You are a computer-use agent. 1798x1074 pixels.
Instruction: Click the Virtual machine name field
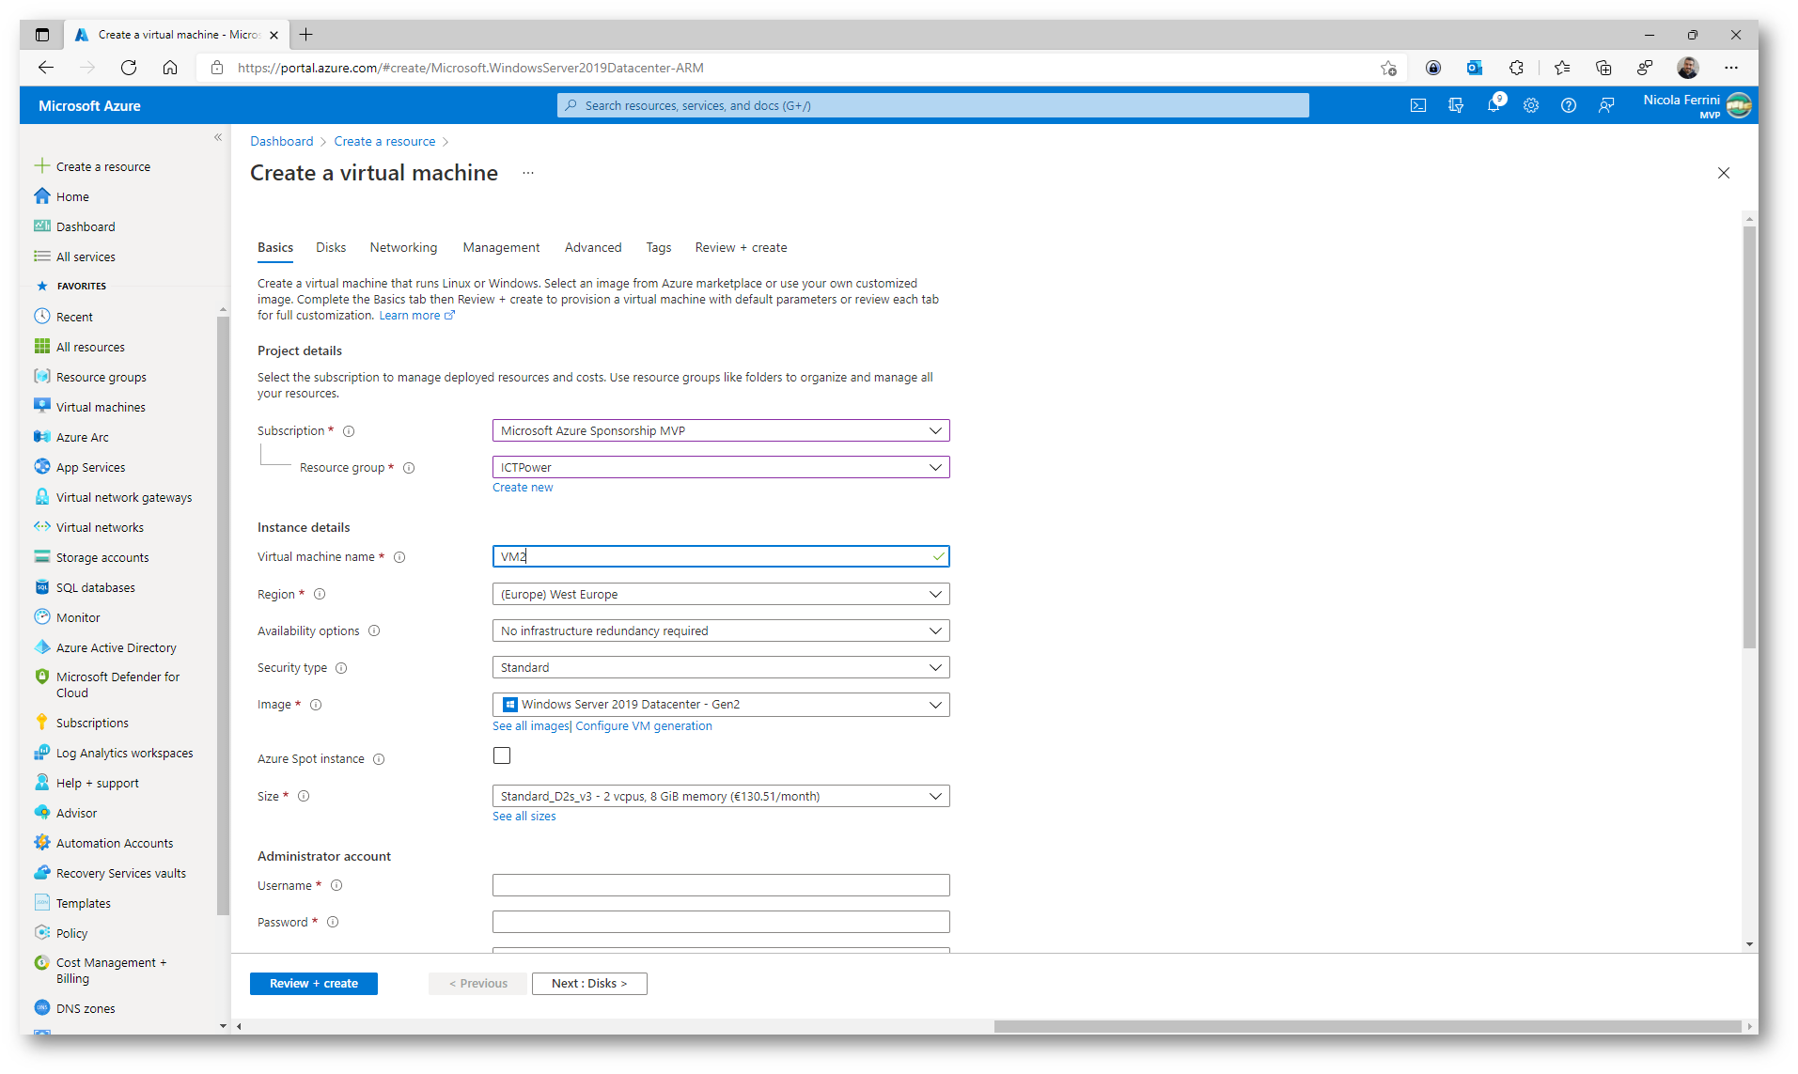point(721,556)
